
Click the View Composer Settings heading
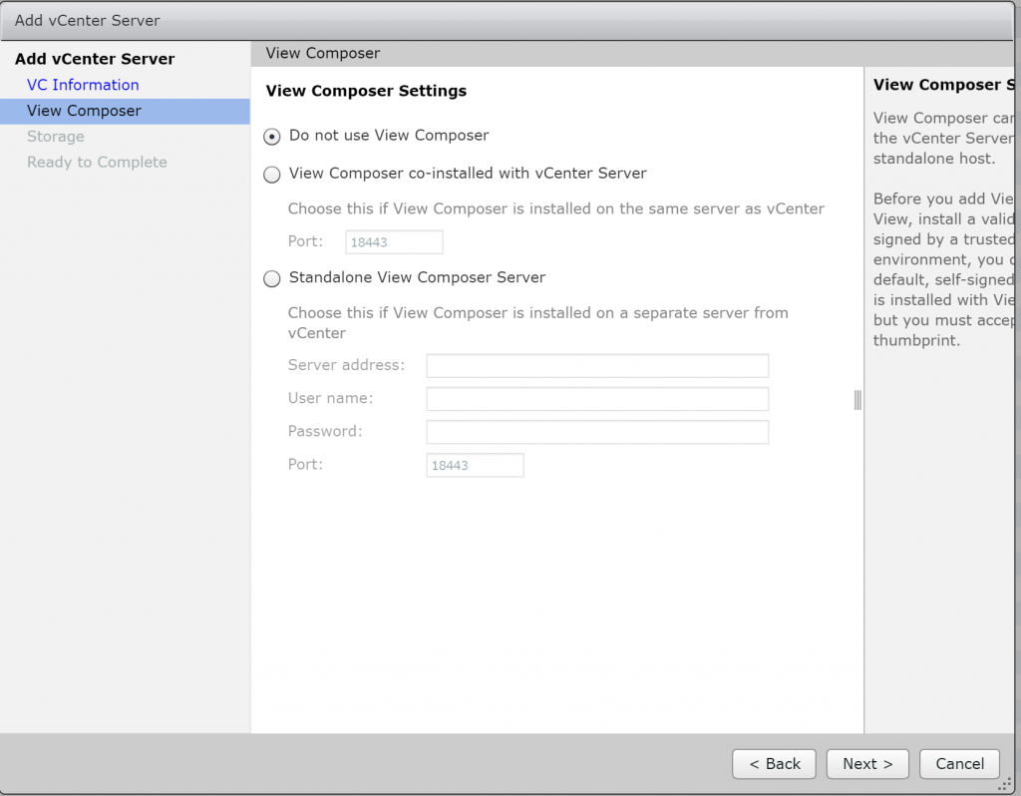[x=366, y=91]
